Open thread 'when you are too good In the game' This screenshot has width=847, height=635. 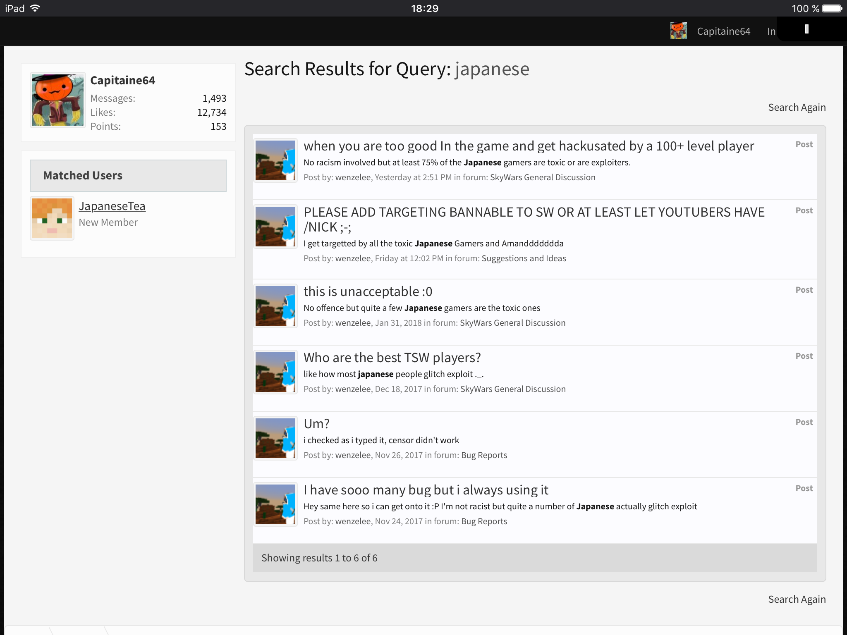(x=529, y=146)
